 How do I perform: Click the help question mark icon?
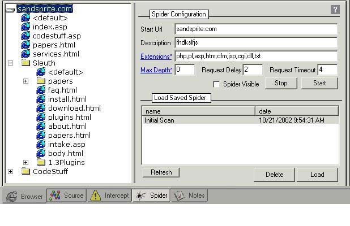pos(335,10)
